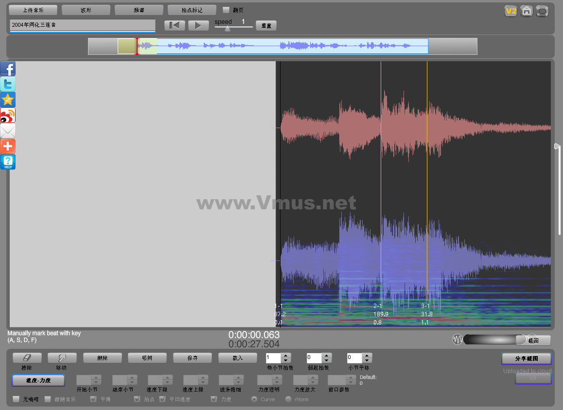This screenshot has height=410, width=563.
Task: Enable the 翻页 page-turn checkbox
Action: pos(226,10)
